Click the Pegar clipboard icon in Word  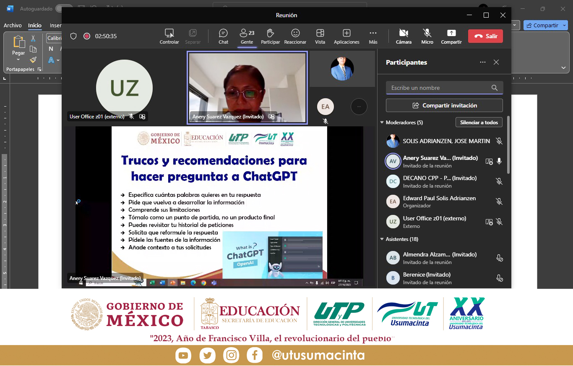coord(18,42)
